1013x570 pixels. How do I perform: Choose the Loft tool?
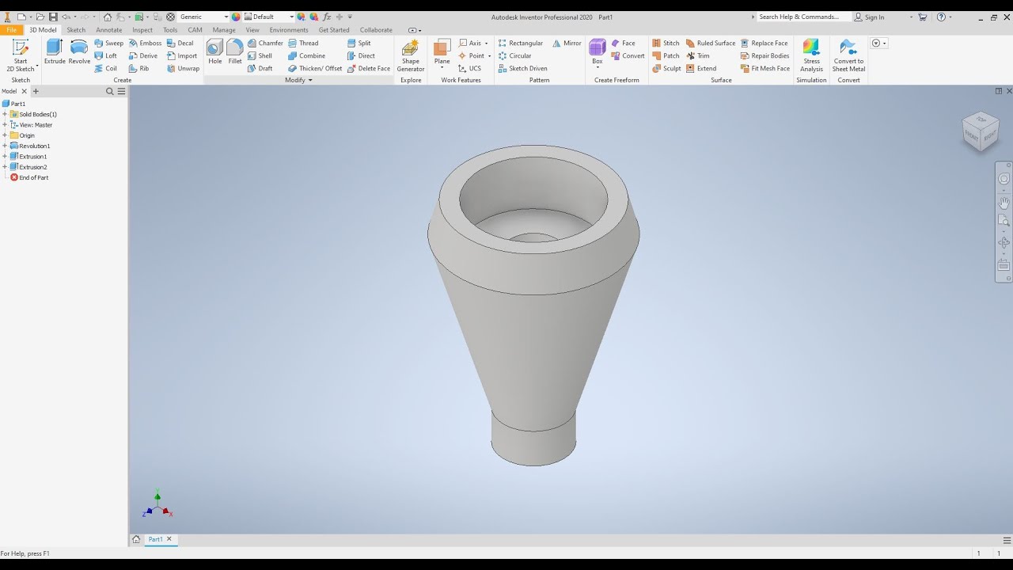(105, 56)
